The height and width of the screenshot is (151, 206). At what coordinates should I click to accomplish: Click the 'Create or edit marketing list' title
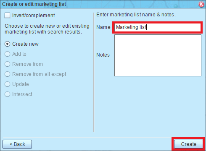click(34, 4)
